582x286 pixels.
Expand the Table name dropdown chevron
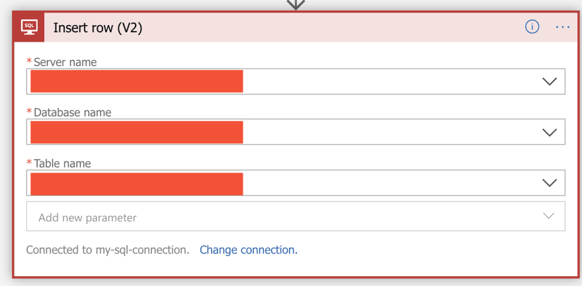point(550,183)
